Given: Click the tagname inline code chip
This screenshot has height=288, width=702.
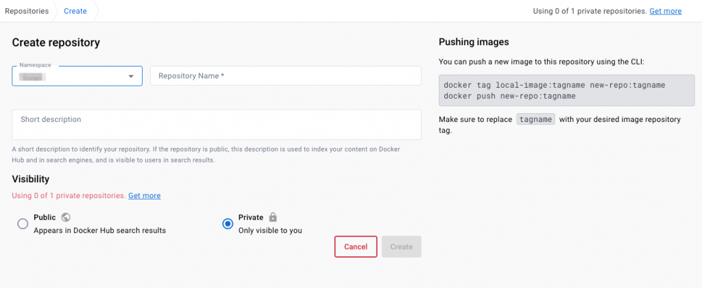Looking at the screenshot, I should pyautogui.click(x=535, y=119).
